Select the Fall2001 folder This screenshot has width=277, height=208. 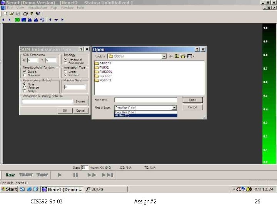click(x=103, y=72)
